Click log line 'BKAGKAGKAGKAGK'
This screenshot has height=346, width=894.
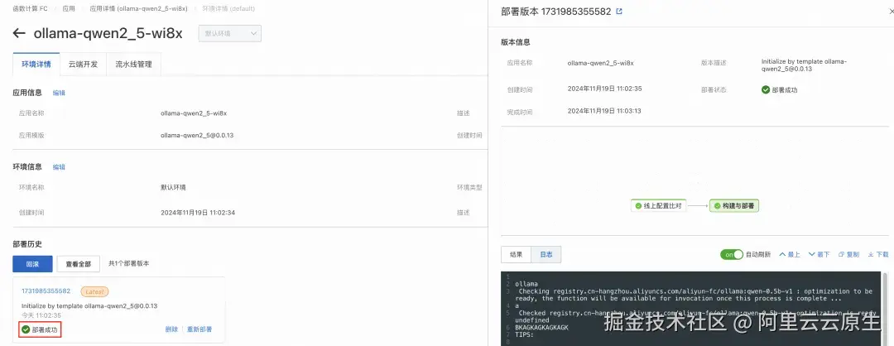click(x=541, y=328)
